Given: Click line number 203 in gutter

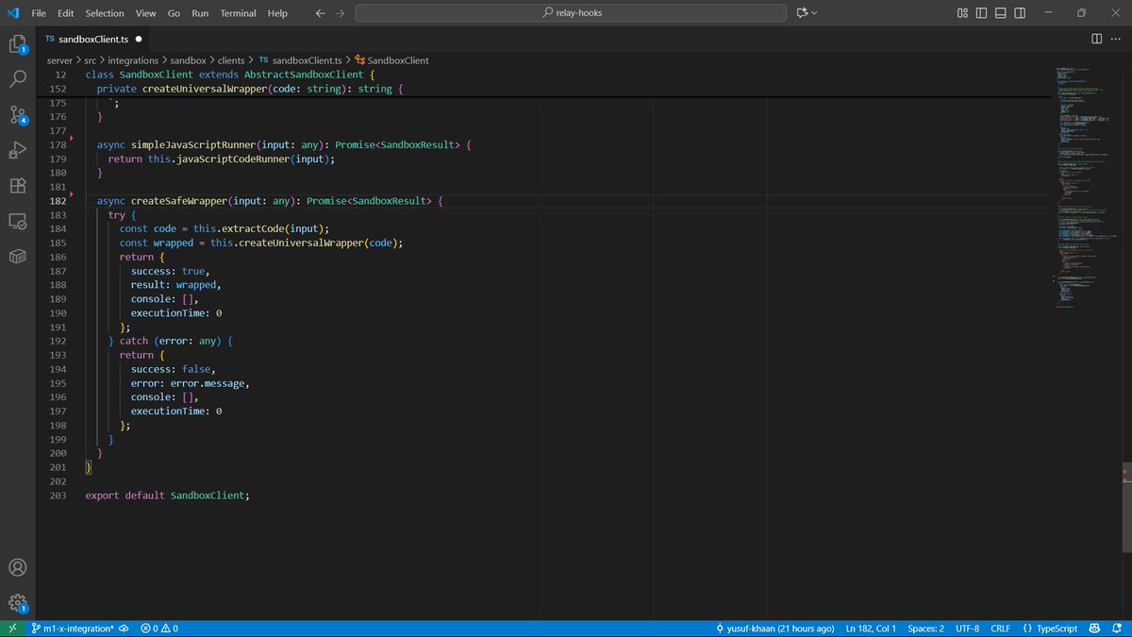Looking at the screenshot, I should (58, 495).
